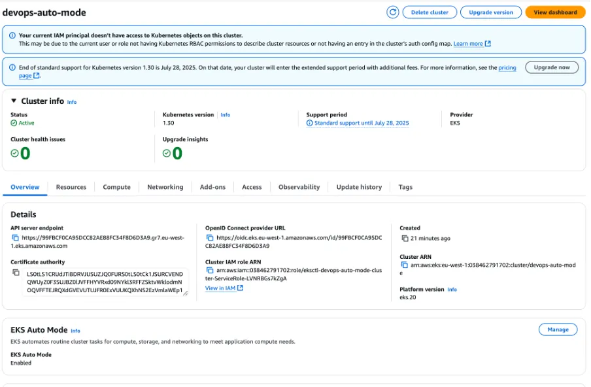Select the Add-ons tab
This screenshot has width=591, height=387.
(212, 187)
